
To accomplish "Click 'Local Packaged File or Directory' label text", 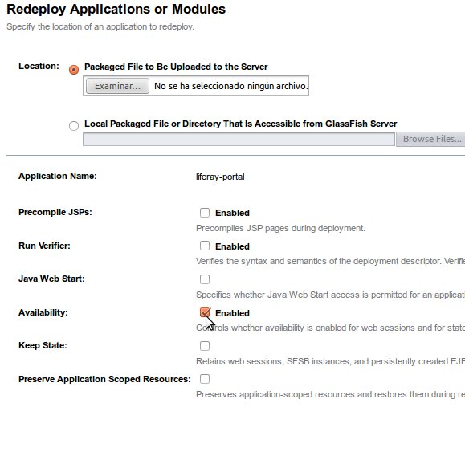I will pyautogui.click(x=240, y=124).
